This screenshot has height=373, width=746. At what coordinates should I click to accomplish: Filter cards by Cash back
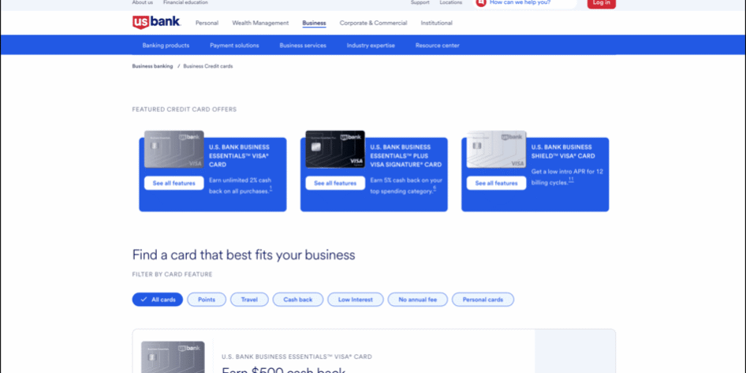pos(298,300)
